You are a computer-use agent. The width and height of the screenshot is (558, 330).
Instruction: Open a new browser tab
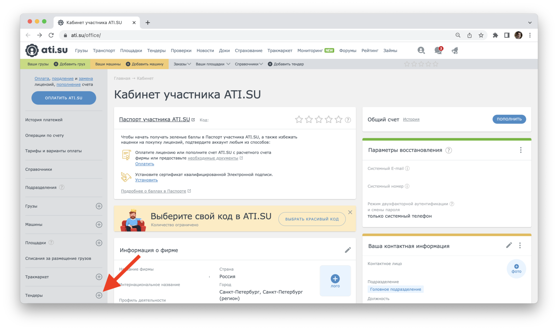click(148, 23)
